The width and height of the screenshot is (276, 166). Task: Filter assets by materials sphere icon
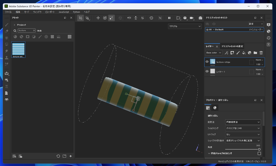[15, 37]
